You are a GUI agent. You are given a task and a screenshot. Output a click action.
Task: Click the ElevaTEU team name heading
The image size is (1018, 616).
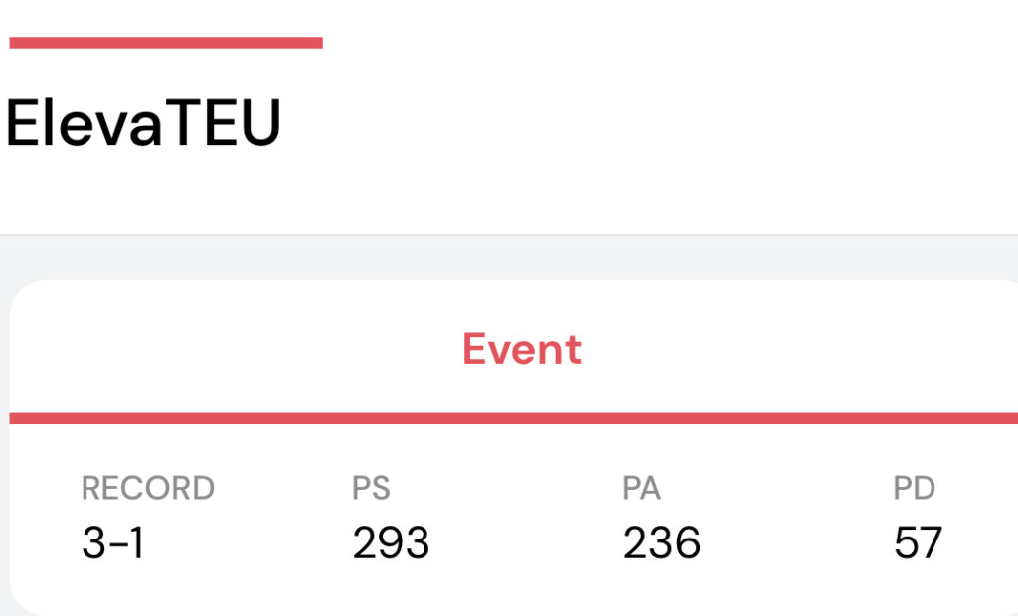click(x=143, y=122)
